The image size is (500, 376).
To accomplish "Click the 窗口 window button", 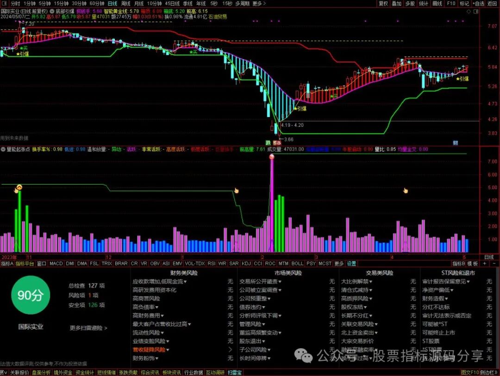I will 42,264.
